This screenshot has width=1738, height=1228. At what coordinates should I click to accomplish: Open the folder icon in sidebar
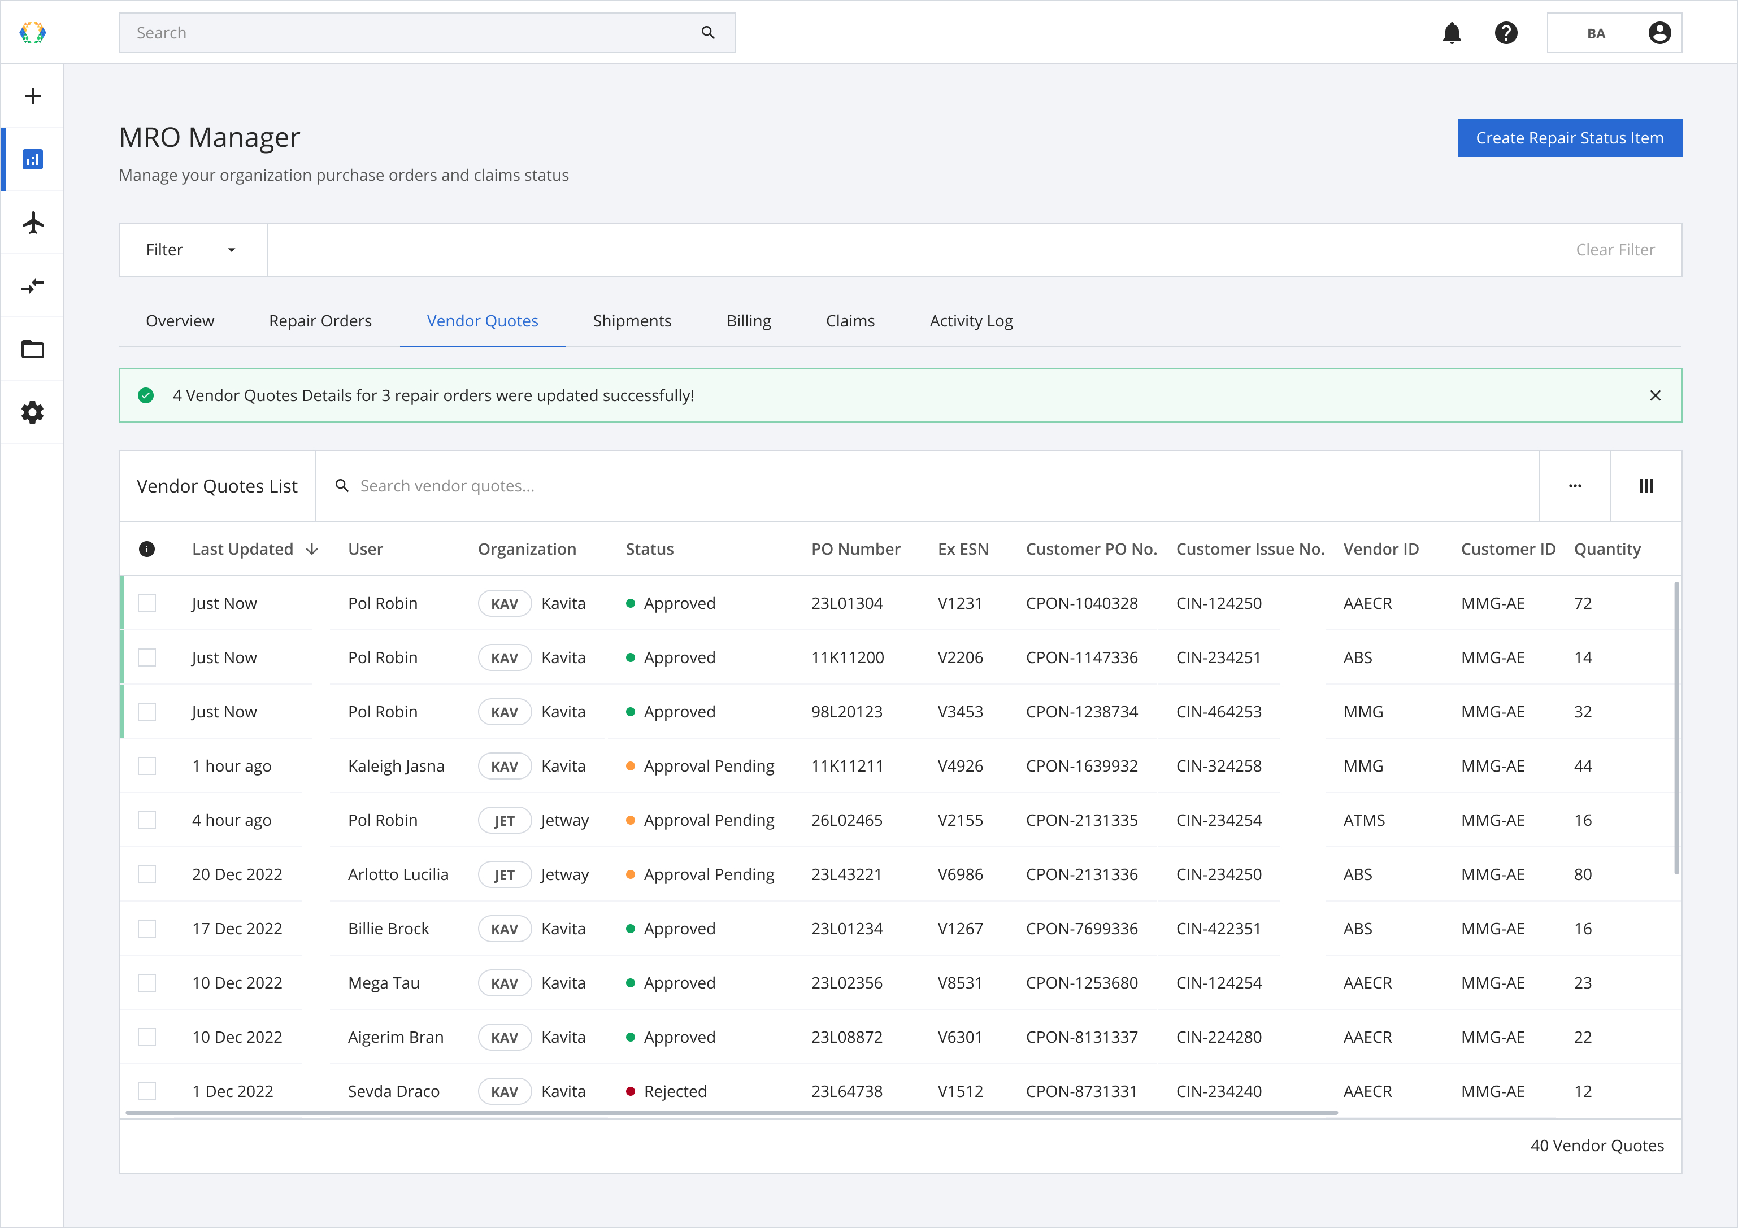coord(33,349)
